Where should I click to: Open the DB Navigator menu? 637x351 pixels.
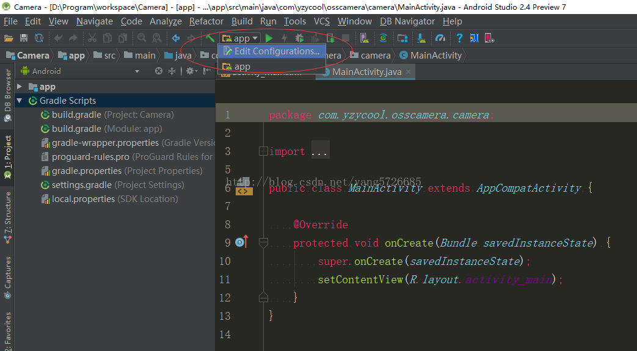coord(407,21)
